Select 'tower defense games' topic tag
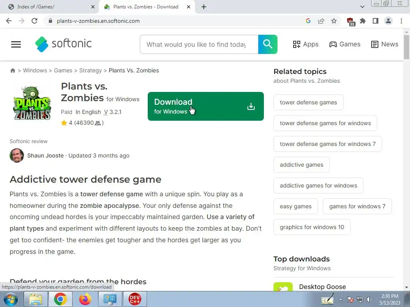The height and width of the screenshot is (307, 410). click(x=308, y=102)
